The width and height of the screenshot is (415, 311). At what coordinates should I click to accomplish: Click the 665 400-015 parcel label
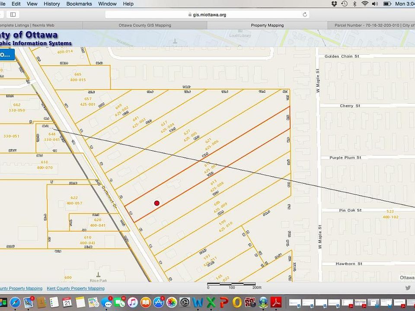tap(78, 77)
